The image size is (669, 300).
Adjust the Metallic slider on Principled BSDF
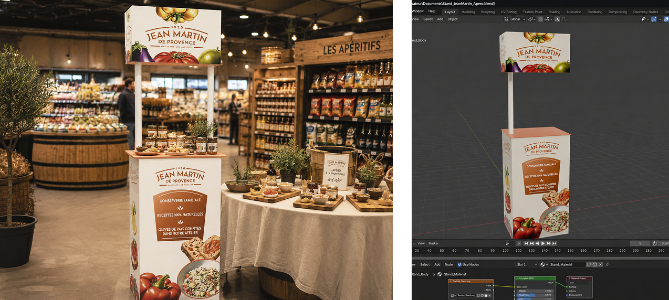point(535,291)
